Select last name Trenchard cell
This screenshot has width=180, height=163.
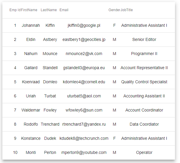coord(50,124)
